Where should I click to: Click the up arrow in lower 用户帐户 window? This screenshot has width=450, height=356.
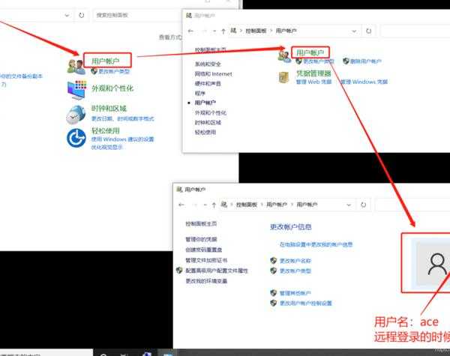click(x=214, y=205)
